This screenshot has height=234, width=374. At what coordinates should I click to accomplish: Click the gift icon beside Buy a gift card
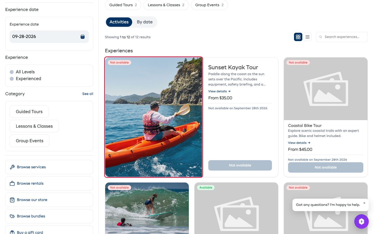(x=12, y=232)
